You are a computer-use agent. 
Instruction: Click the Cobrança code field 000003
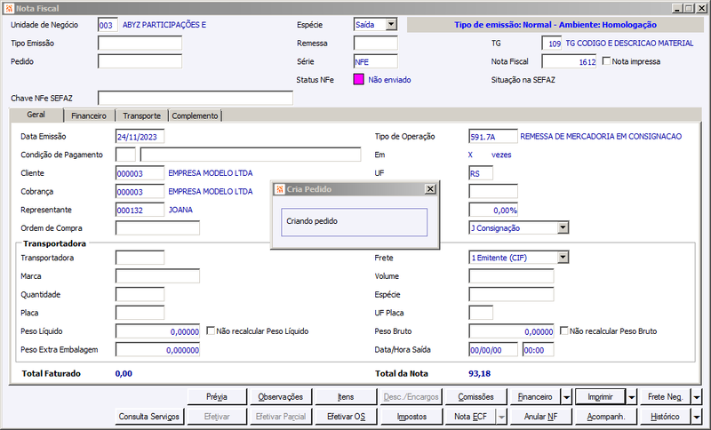[x=140, y=191]
